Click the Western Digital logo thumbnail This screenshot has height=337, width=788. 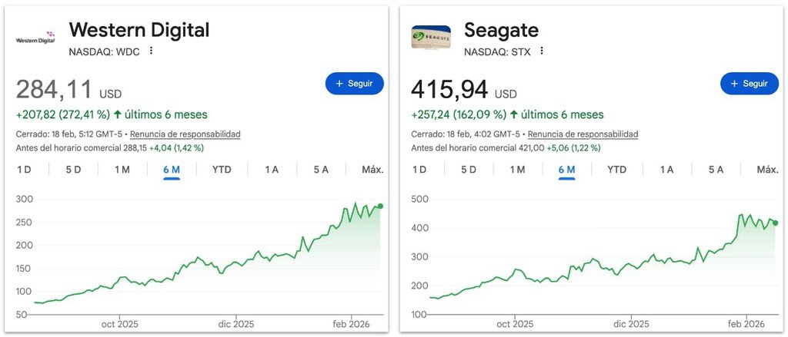coord(36,37)
